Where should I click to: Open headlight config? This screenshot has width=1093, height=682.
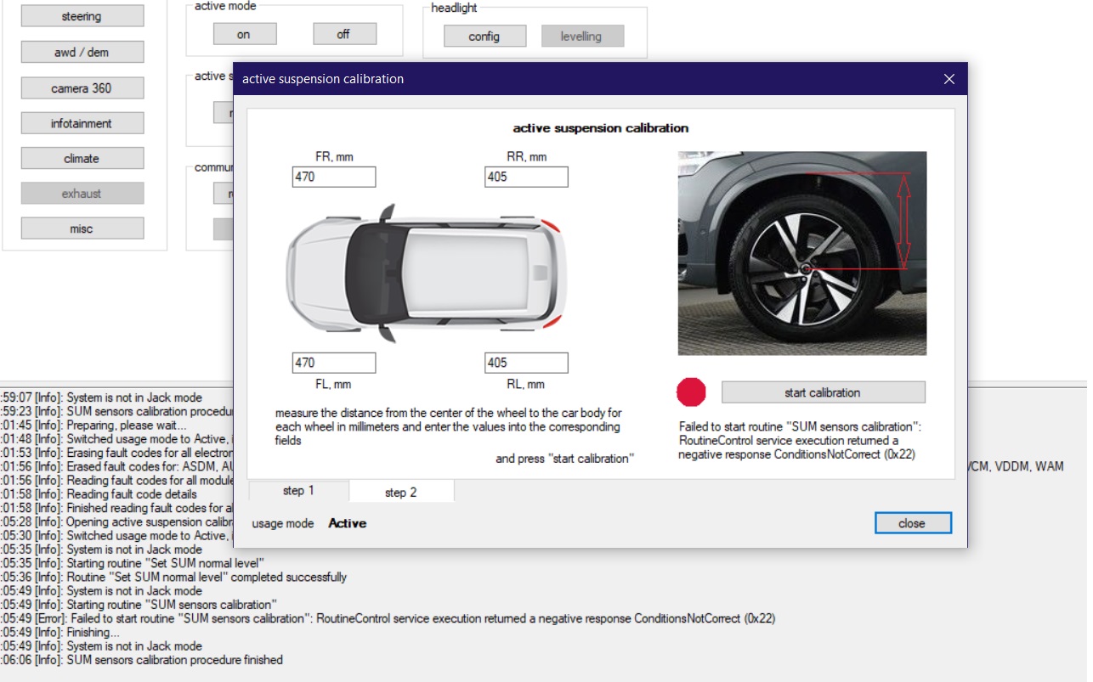(x=484, y=36)
